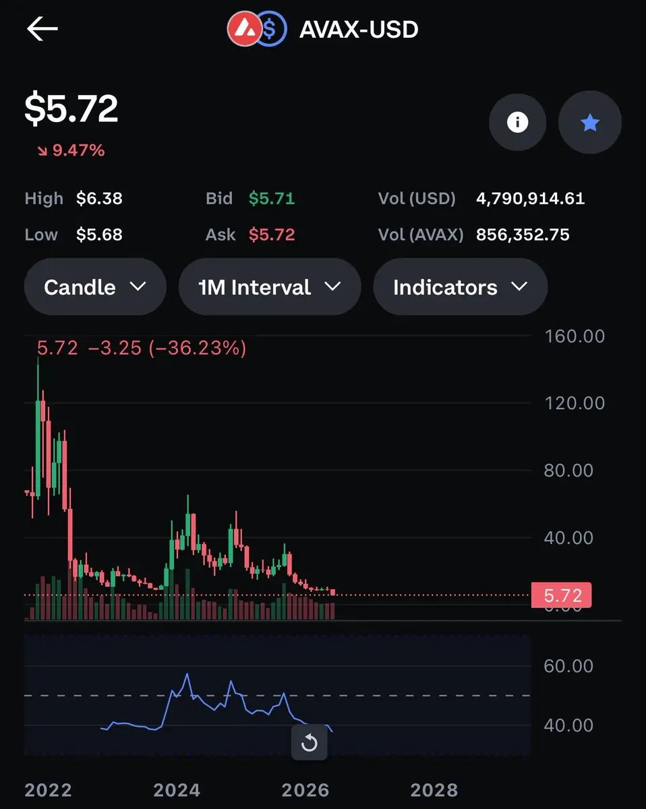Tap the Bid price $5.71

[x=272, y=199]
